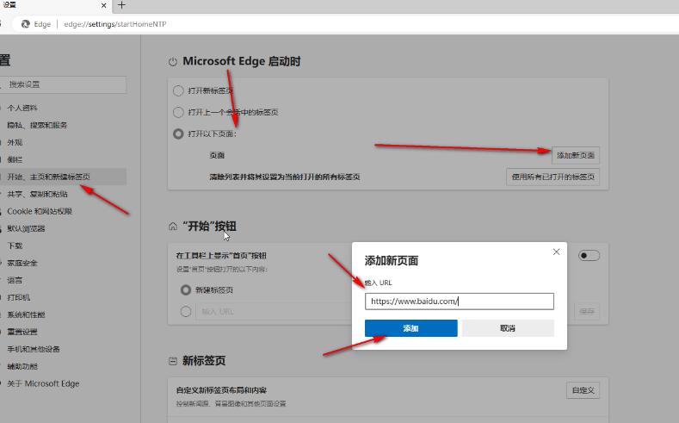Click the home button 输入 URL field
The height and width of the screenshot is (423, 679).
[274, 311]
